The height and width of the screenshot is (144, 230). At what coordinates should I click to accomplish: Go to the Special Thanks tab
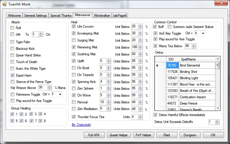61,16
